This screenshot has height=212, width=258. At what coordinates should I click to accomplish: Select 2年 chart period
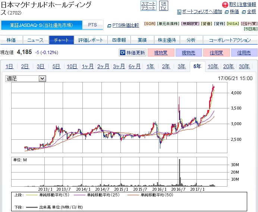pyautogui.click(x=166, y=66)
